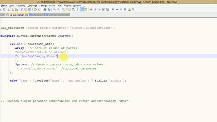Switch to the third file tab
The height and width of the screenshot is (122, 217).
(57, 15)
